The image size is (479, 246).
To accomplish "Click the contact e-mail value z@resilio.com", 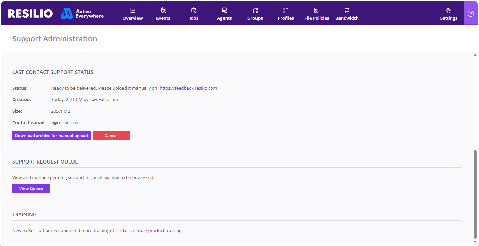I will click(x=65, y=122).
